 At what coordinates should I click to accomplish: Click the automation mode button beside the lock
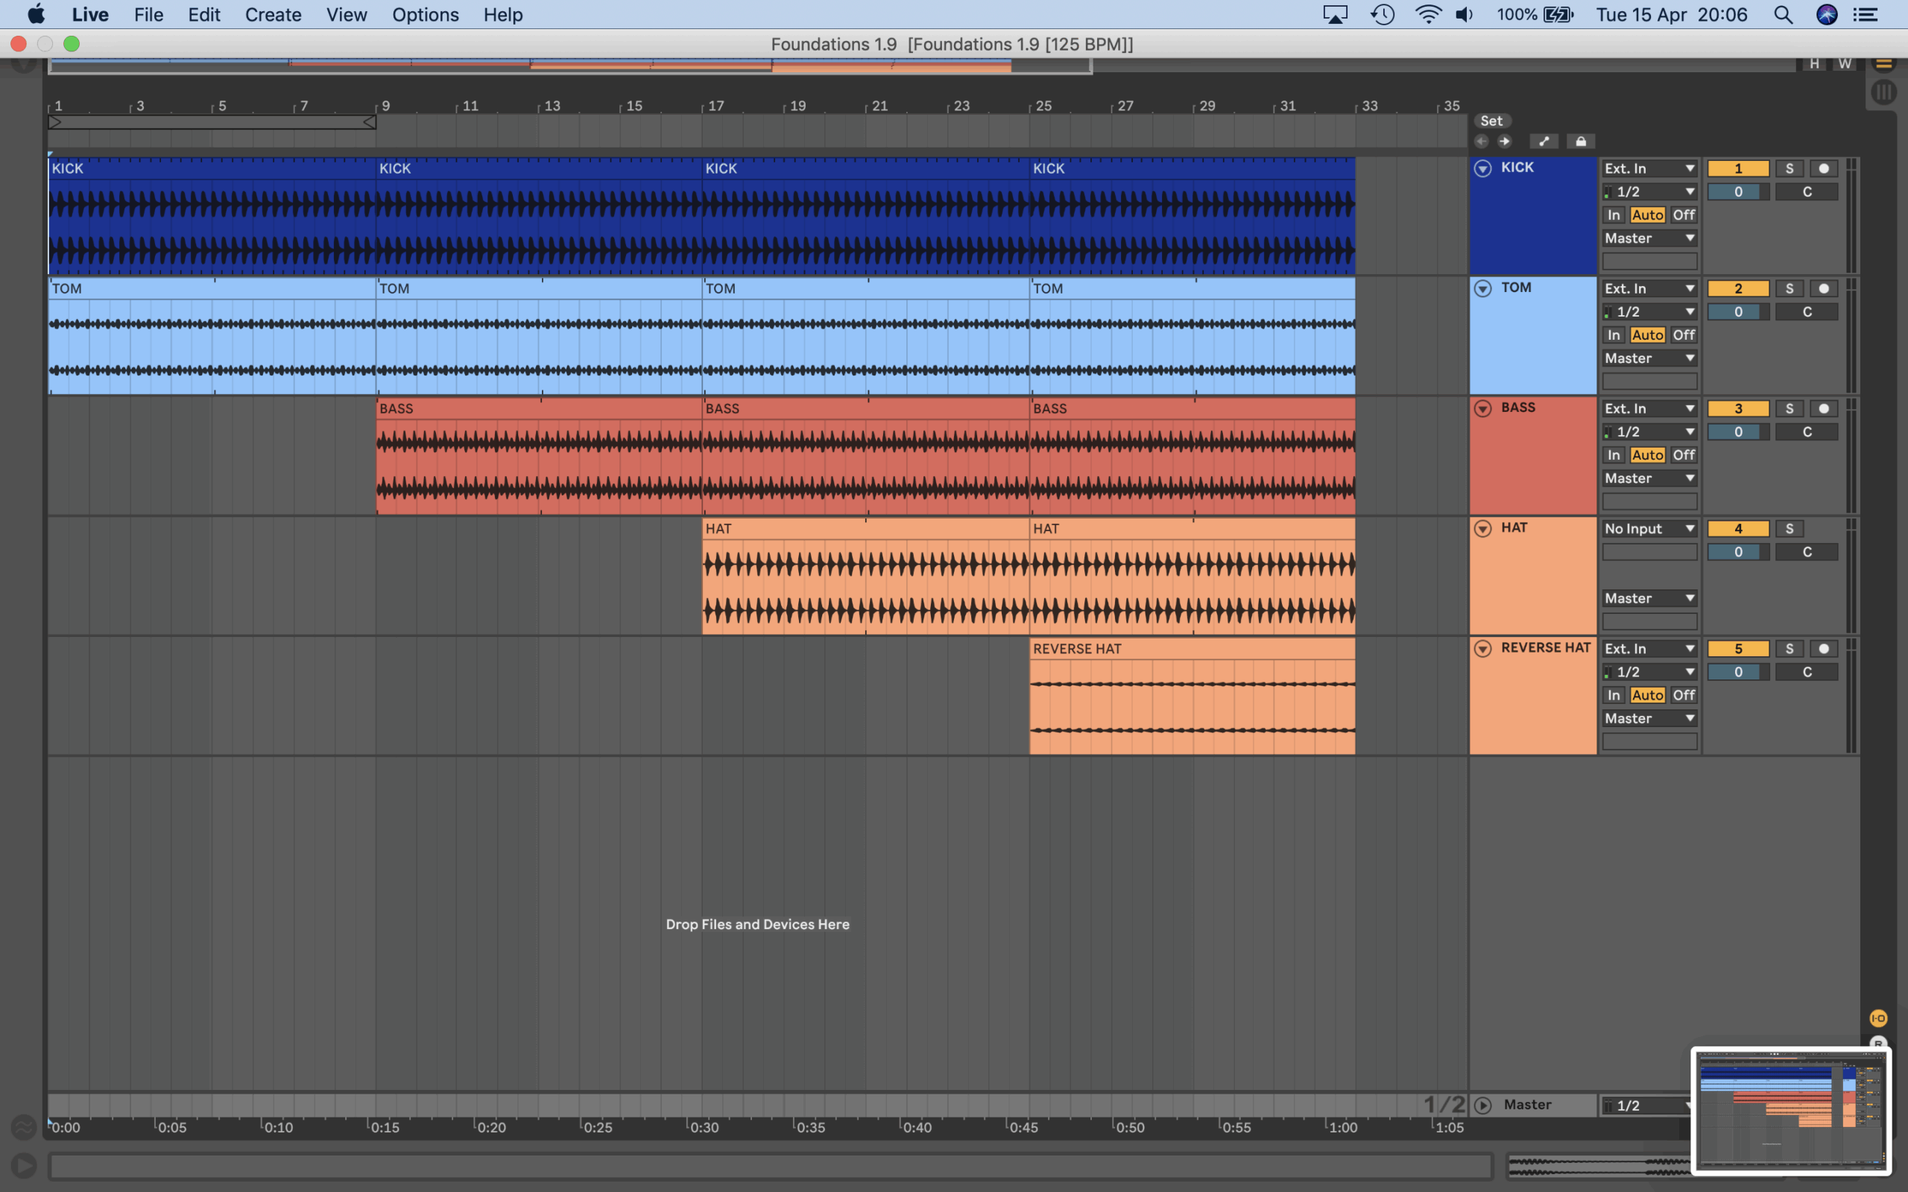(x=1543, y=142)
